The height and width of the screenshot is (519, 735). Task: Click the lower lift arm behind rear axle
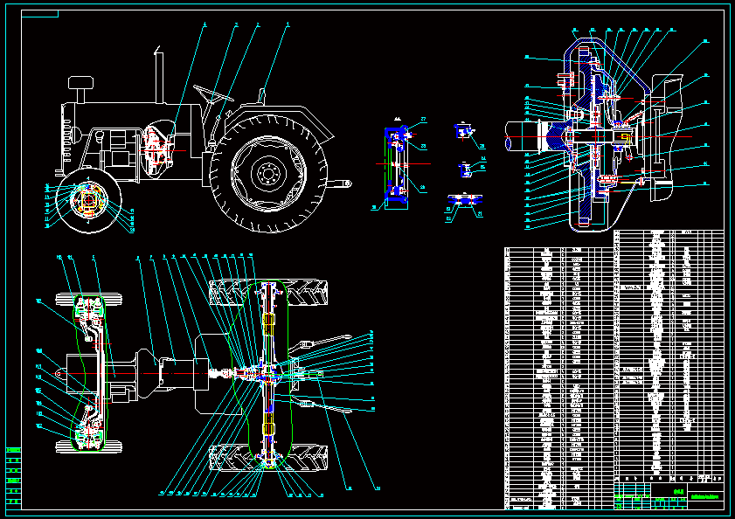pyautogui.click(x=322, y=405)
